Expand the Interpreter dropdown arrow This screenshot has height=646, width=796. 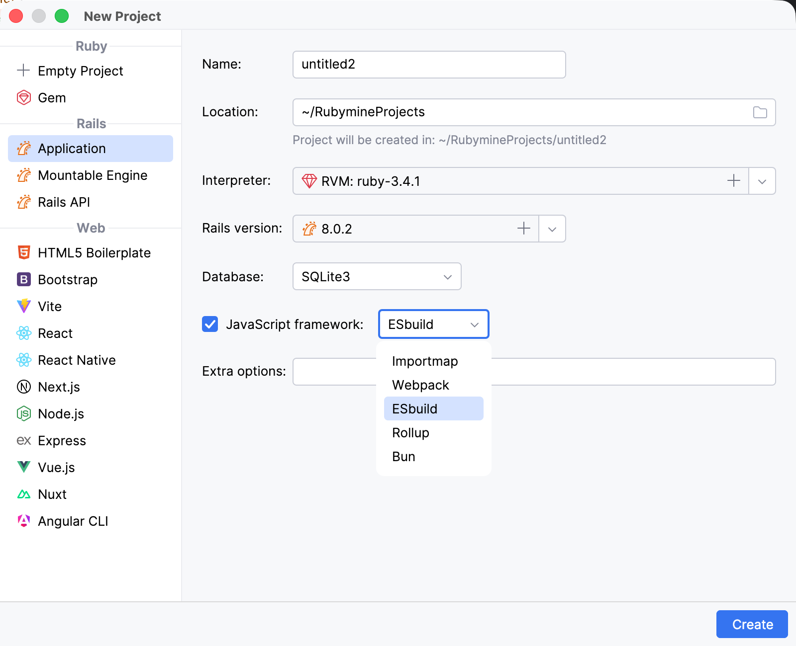click(762, 181)
